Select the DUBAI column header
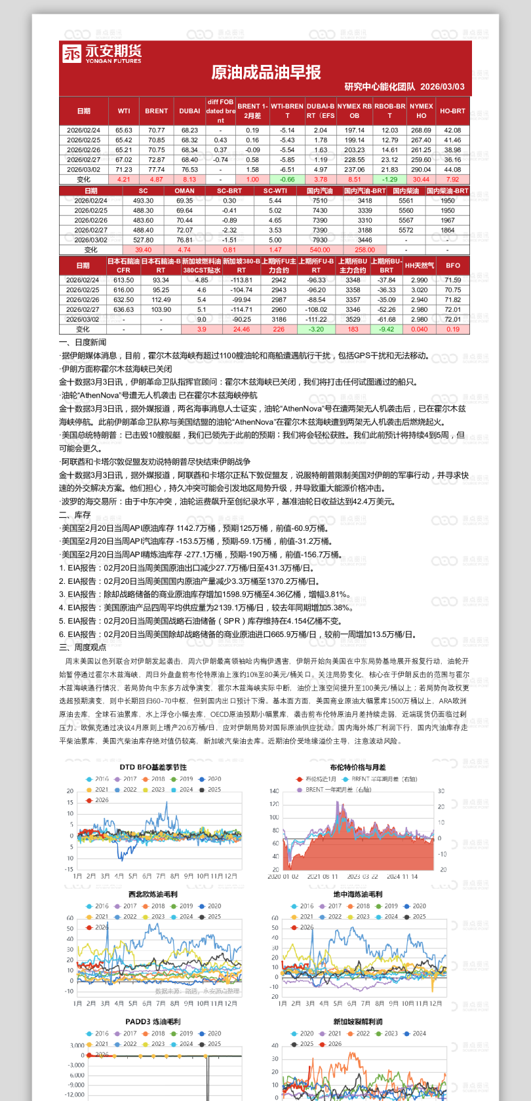This screenshot has width=531, height=1101. pos(189,111)
